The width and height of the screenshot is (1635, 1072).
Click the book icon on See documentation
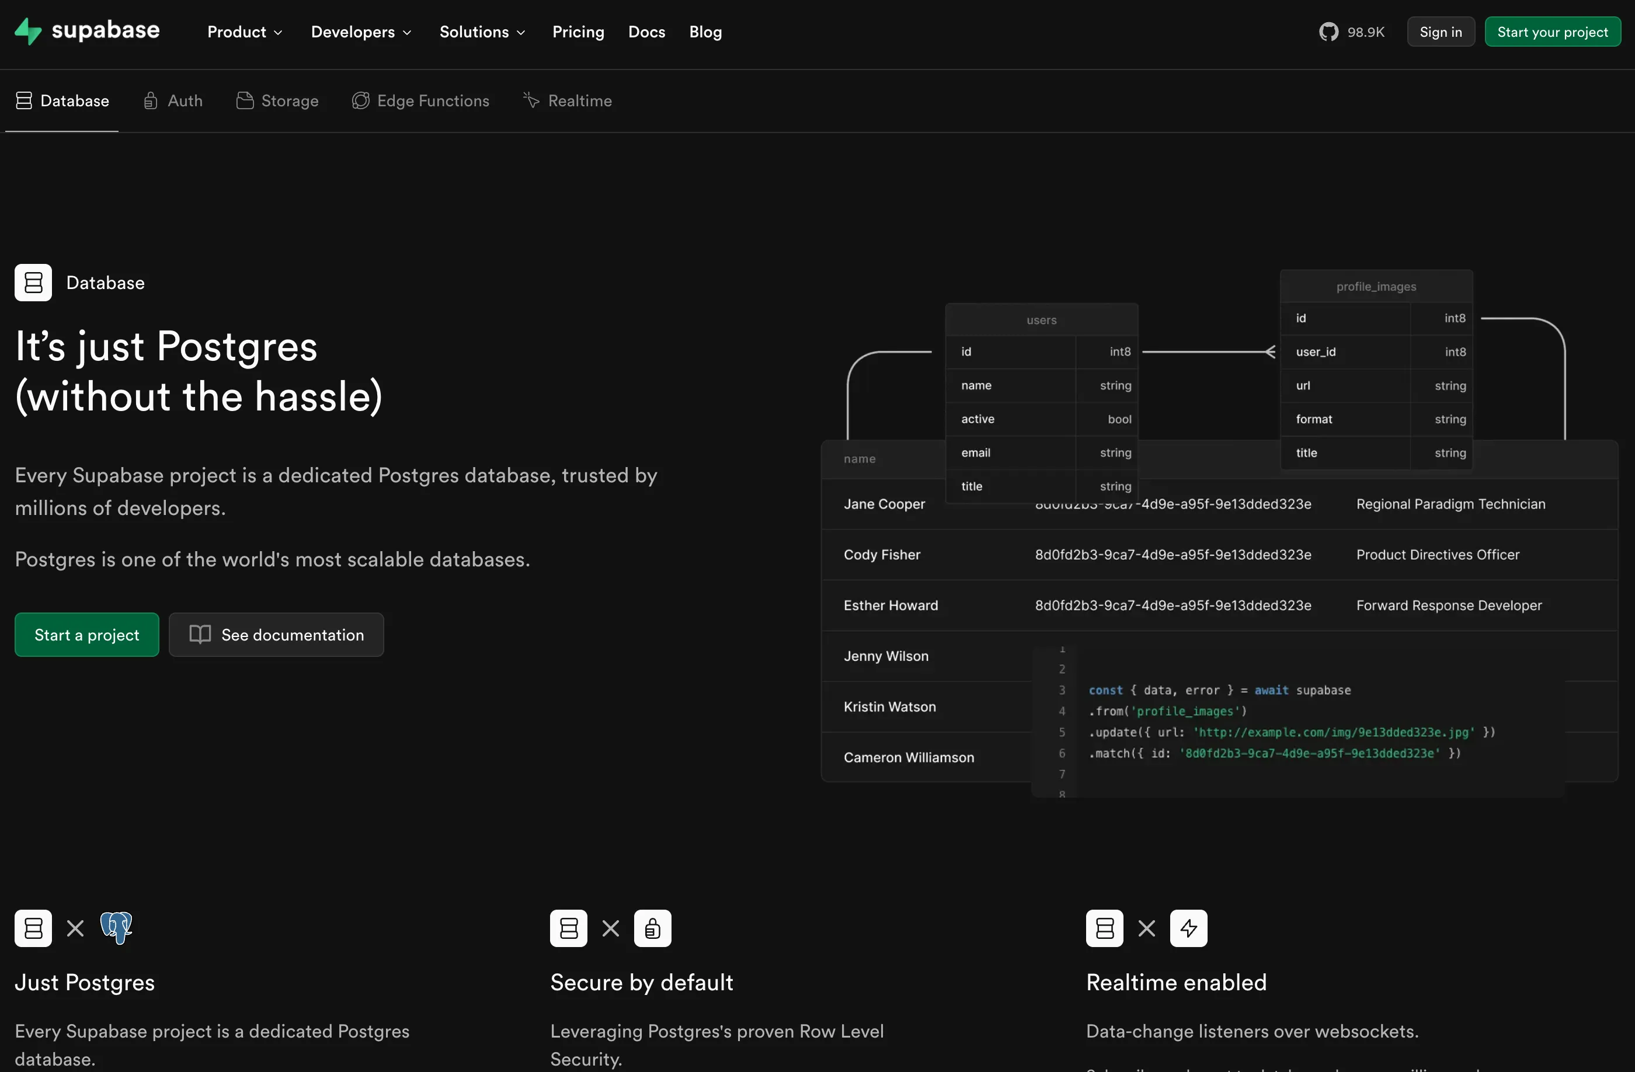tap(201, 635)
